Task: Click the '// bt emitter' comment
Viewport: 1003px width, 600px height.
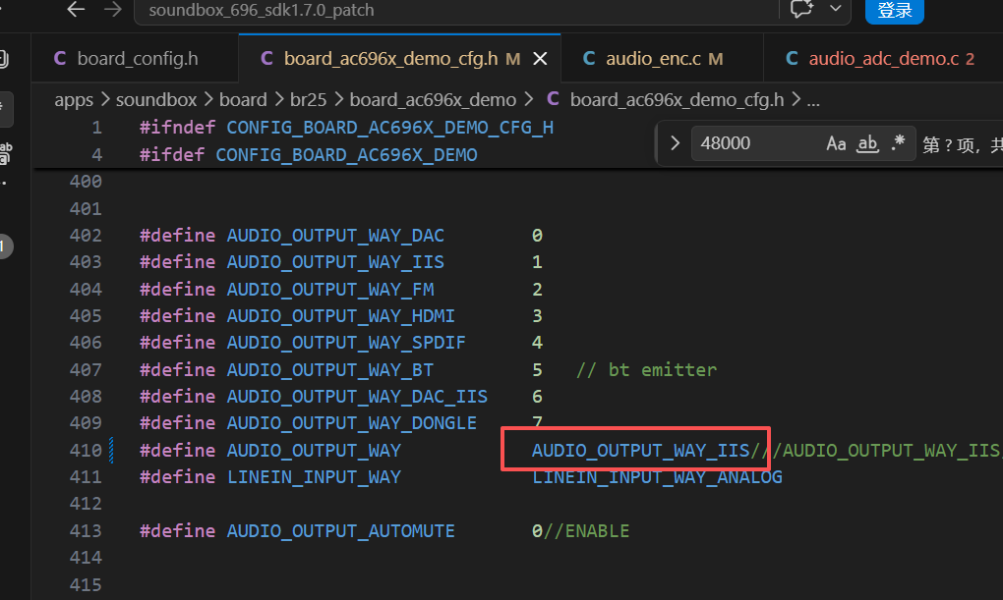Action: [x=646, y=370]
